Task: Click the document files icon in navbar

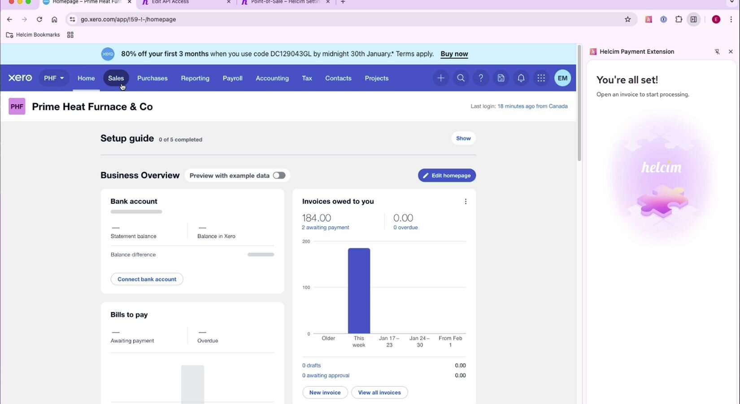Action: pos(501,78)
